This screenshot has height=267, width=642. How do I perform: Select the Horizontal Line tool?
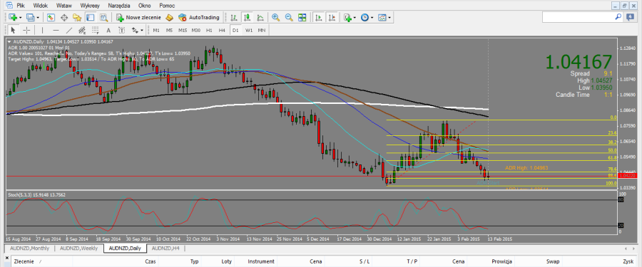[x=56, y=30]
